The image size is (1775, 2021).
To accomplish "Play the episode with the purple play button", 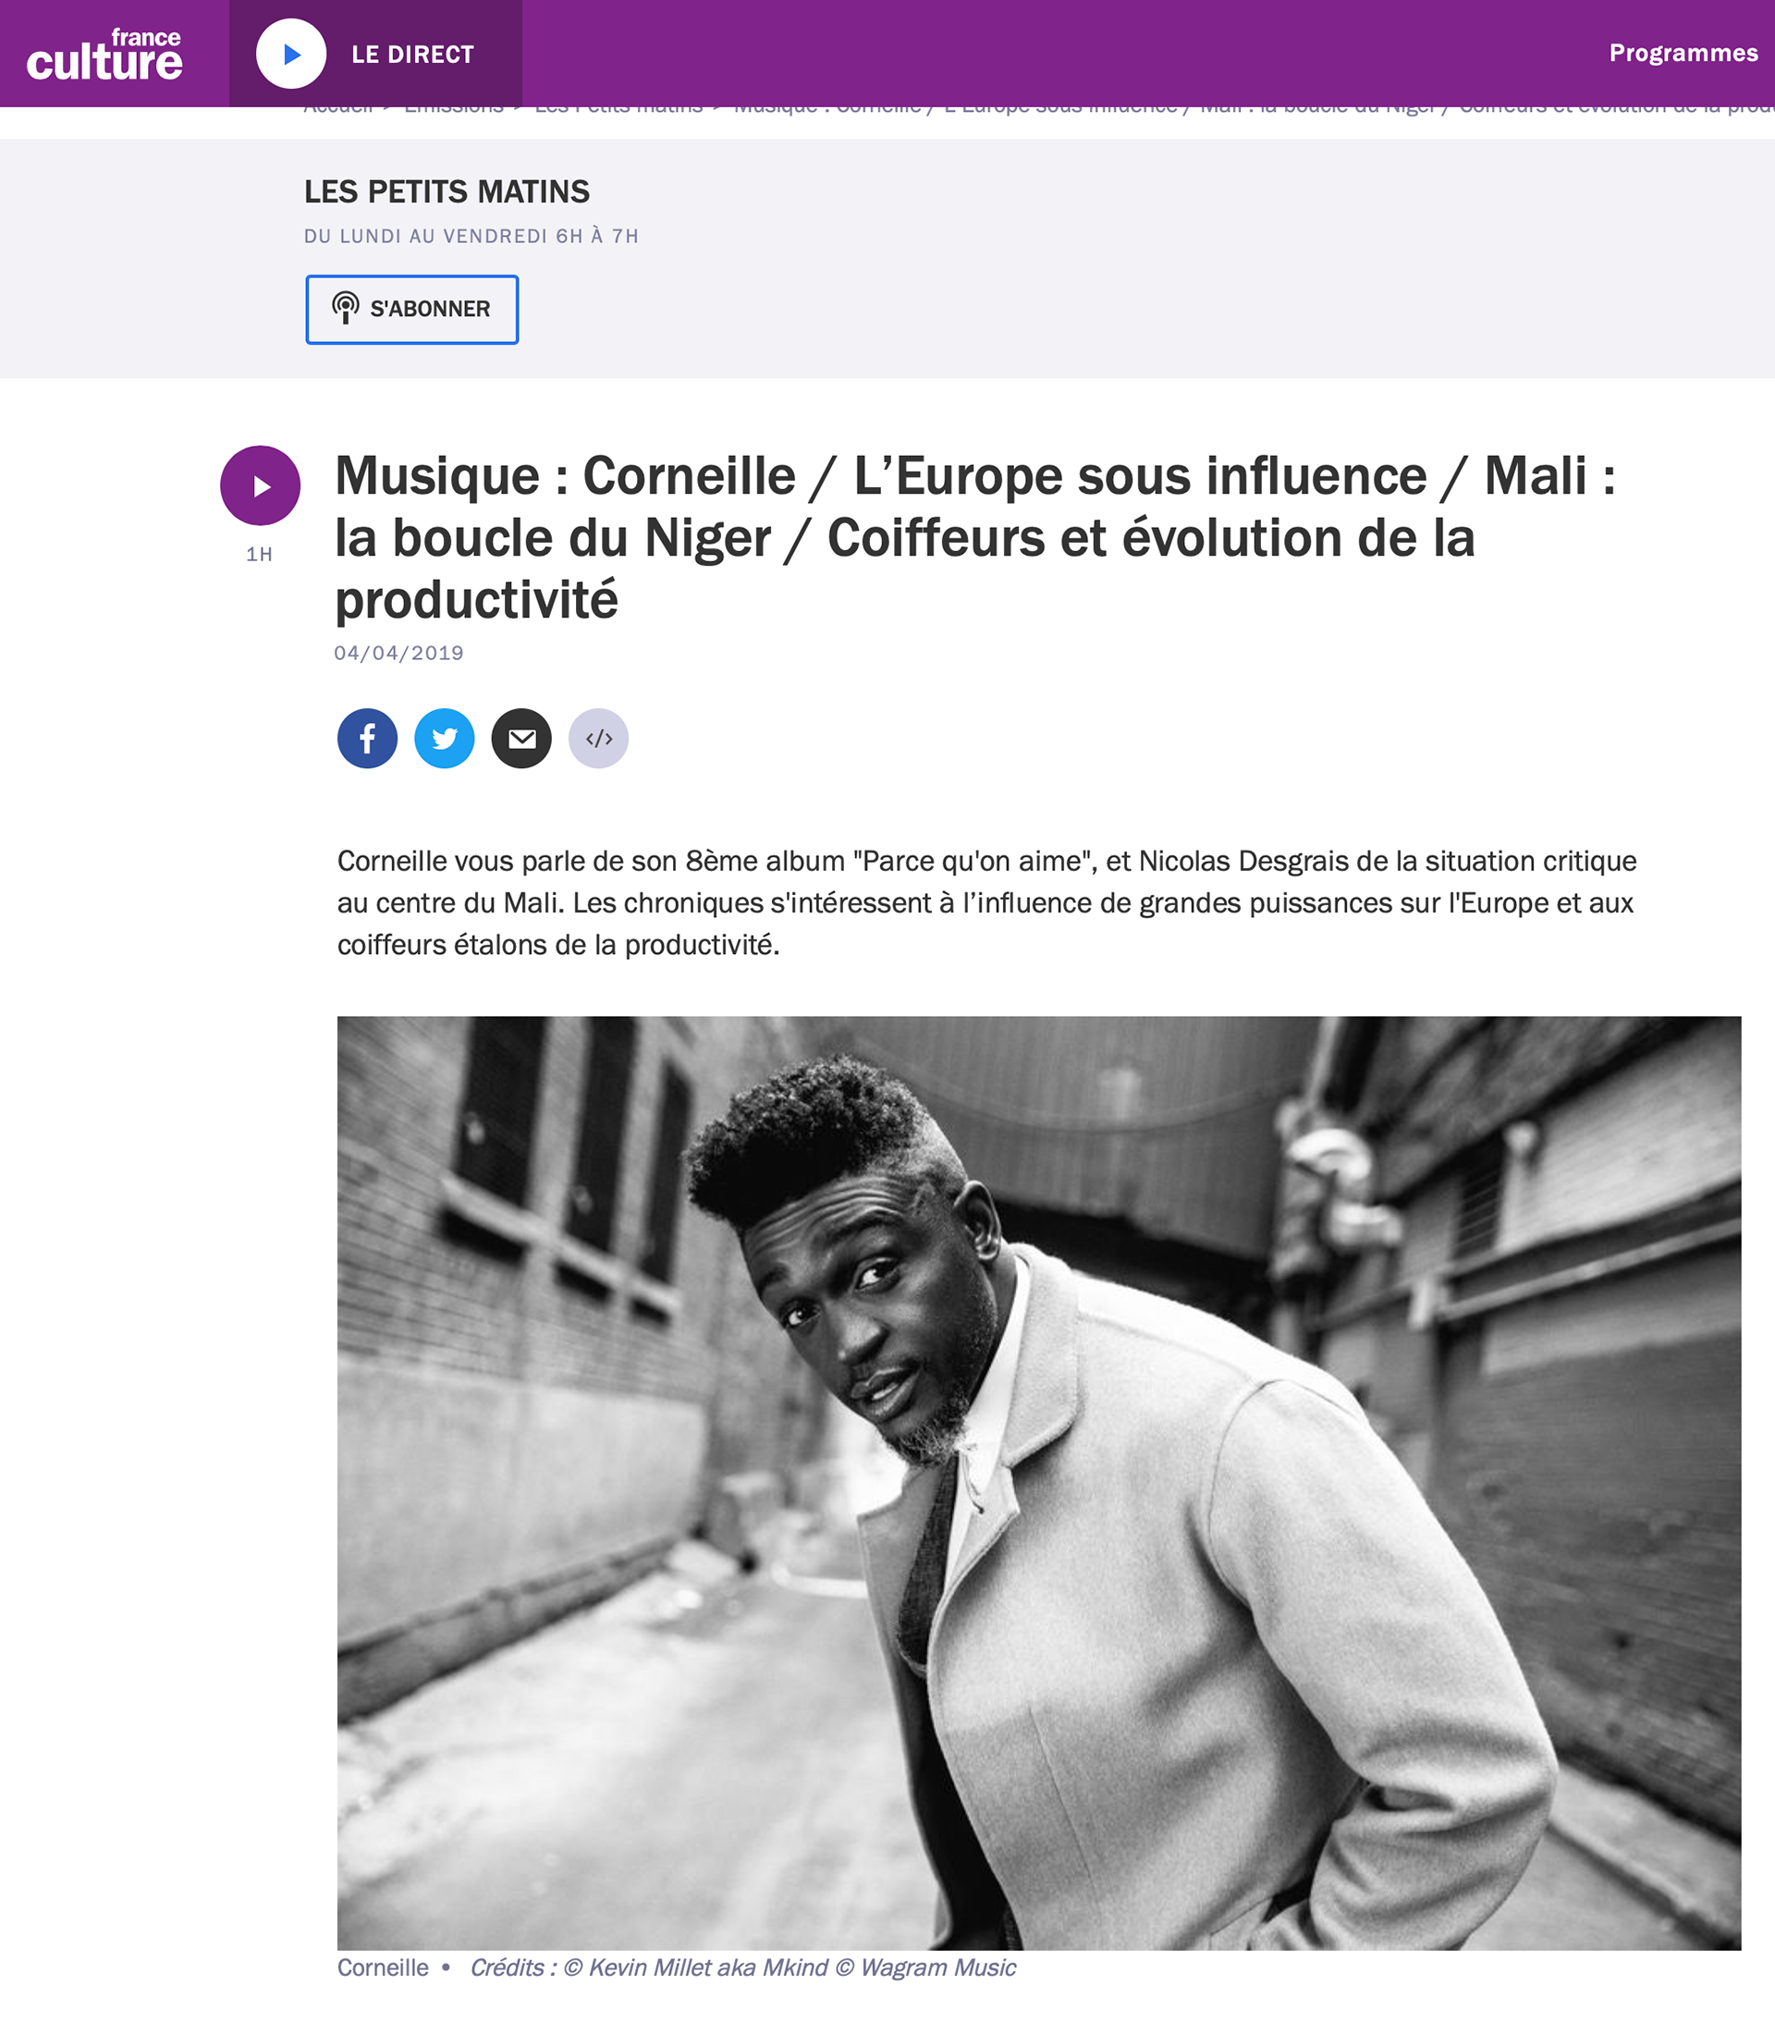I will click(260, 485).
